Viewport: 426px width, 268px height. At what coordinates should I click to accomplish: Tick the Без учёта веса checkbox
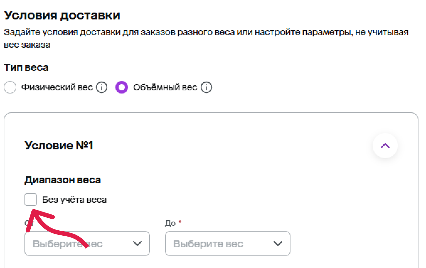[31, 200]
